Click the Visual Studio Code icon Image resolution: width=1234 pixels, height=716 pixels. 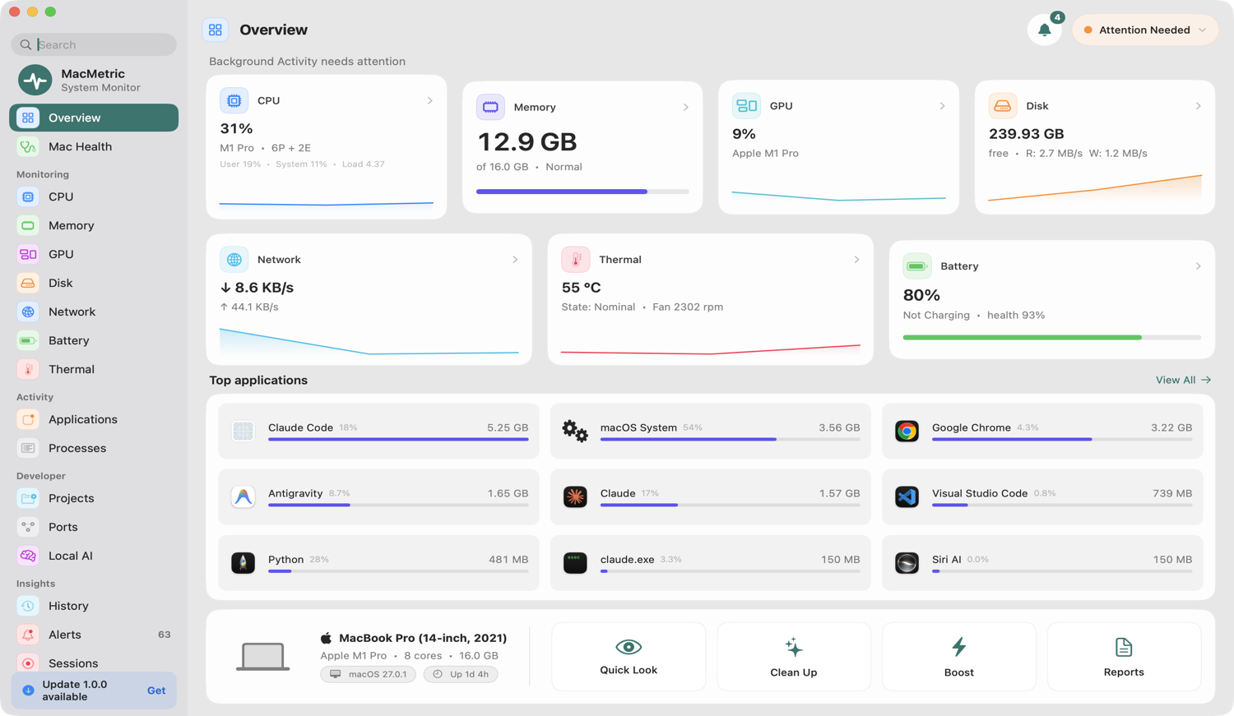[907, 497]
